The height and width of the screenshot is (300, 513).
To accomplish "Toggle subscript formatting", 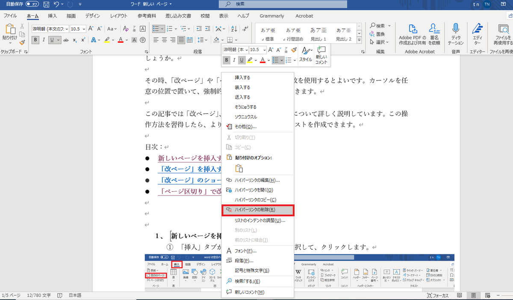I will pyautogui.click(x=75, y=40).
